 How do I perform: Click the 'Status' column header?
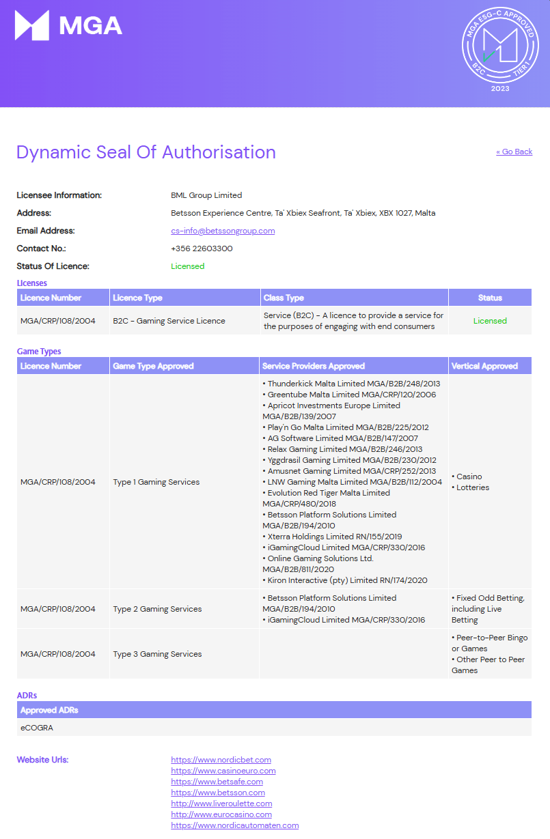pos(490,298)
